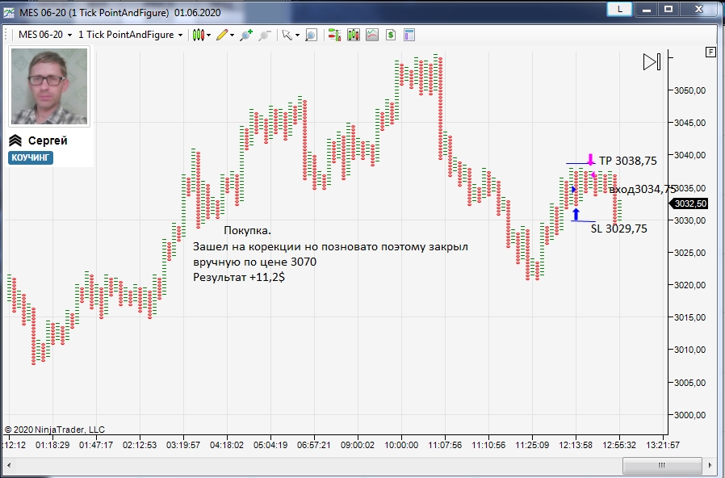This screenshot has height=478, width=725.
Task: Click the jump to latest bar arrow
Action: 652,61
